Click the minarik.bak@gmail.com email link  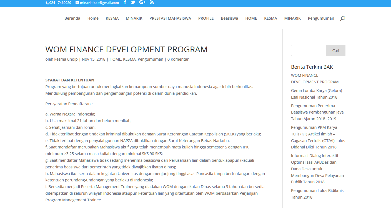point(99,3)
